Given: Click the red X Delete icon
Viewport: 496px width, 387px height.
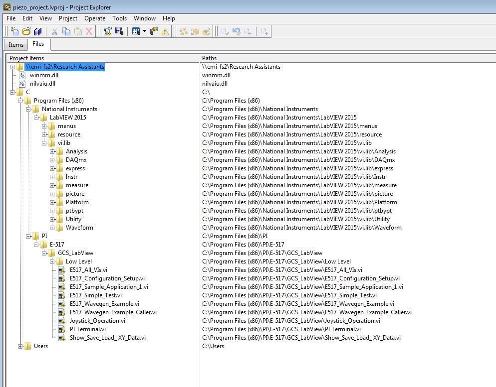Looking at the screenshot, I should pyautogui.click(x=89, y=31).
